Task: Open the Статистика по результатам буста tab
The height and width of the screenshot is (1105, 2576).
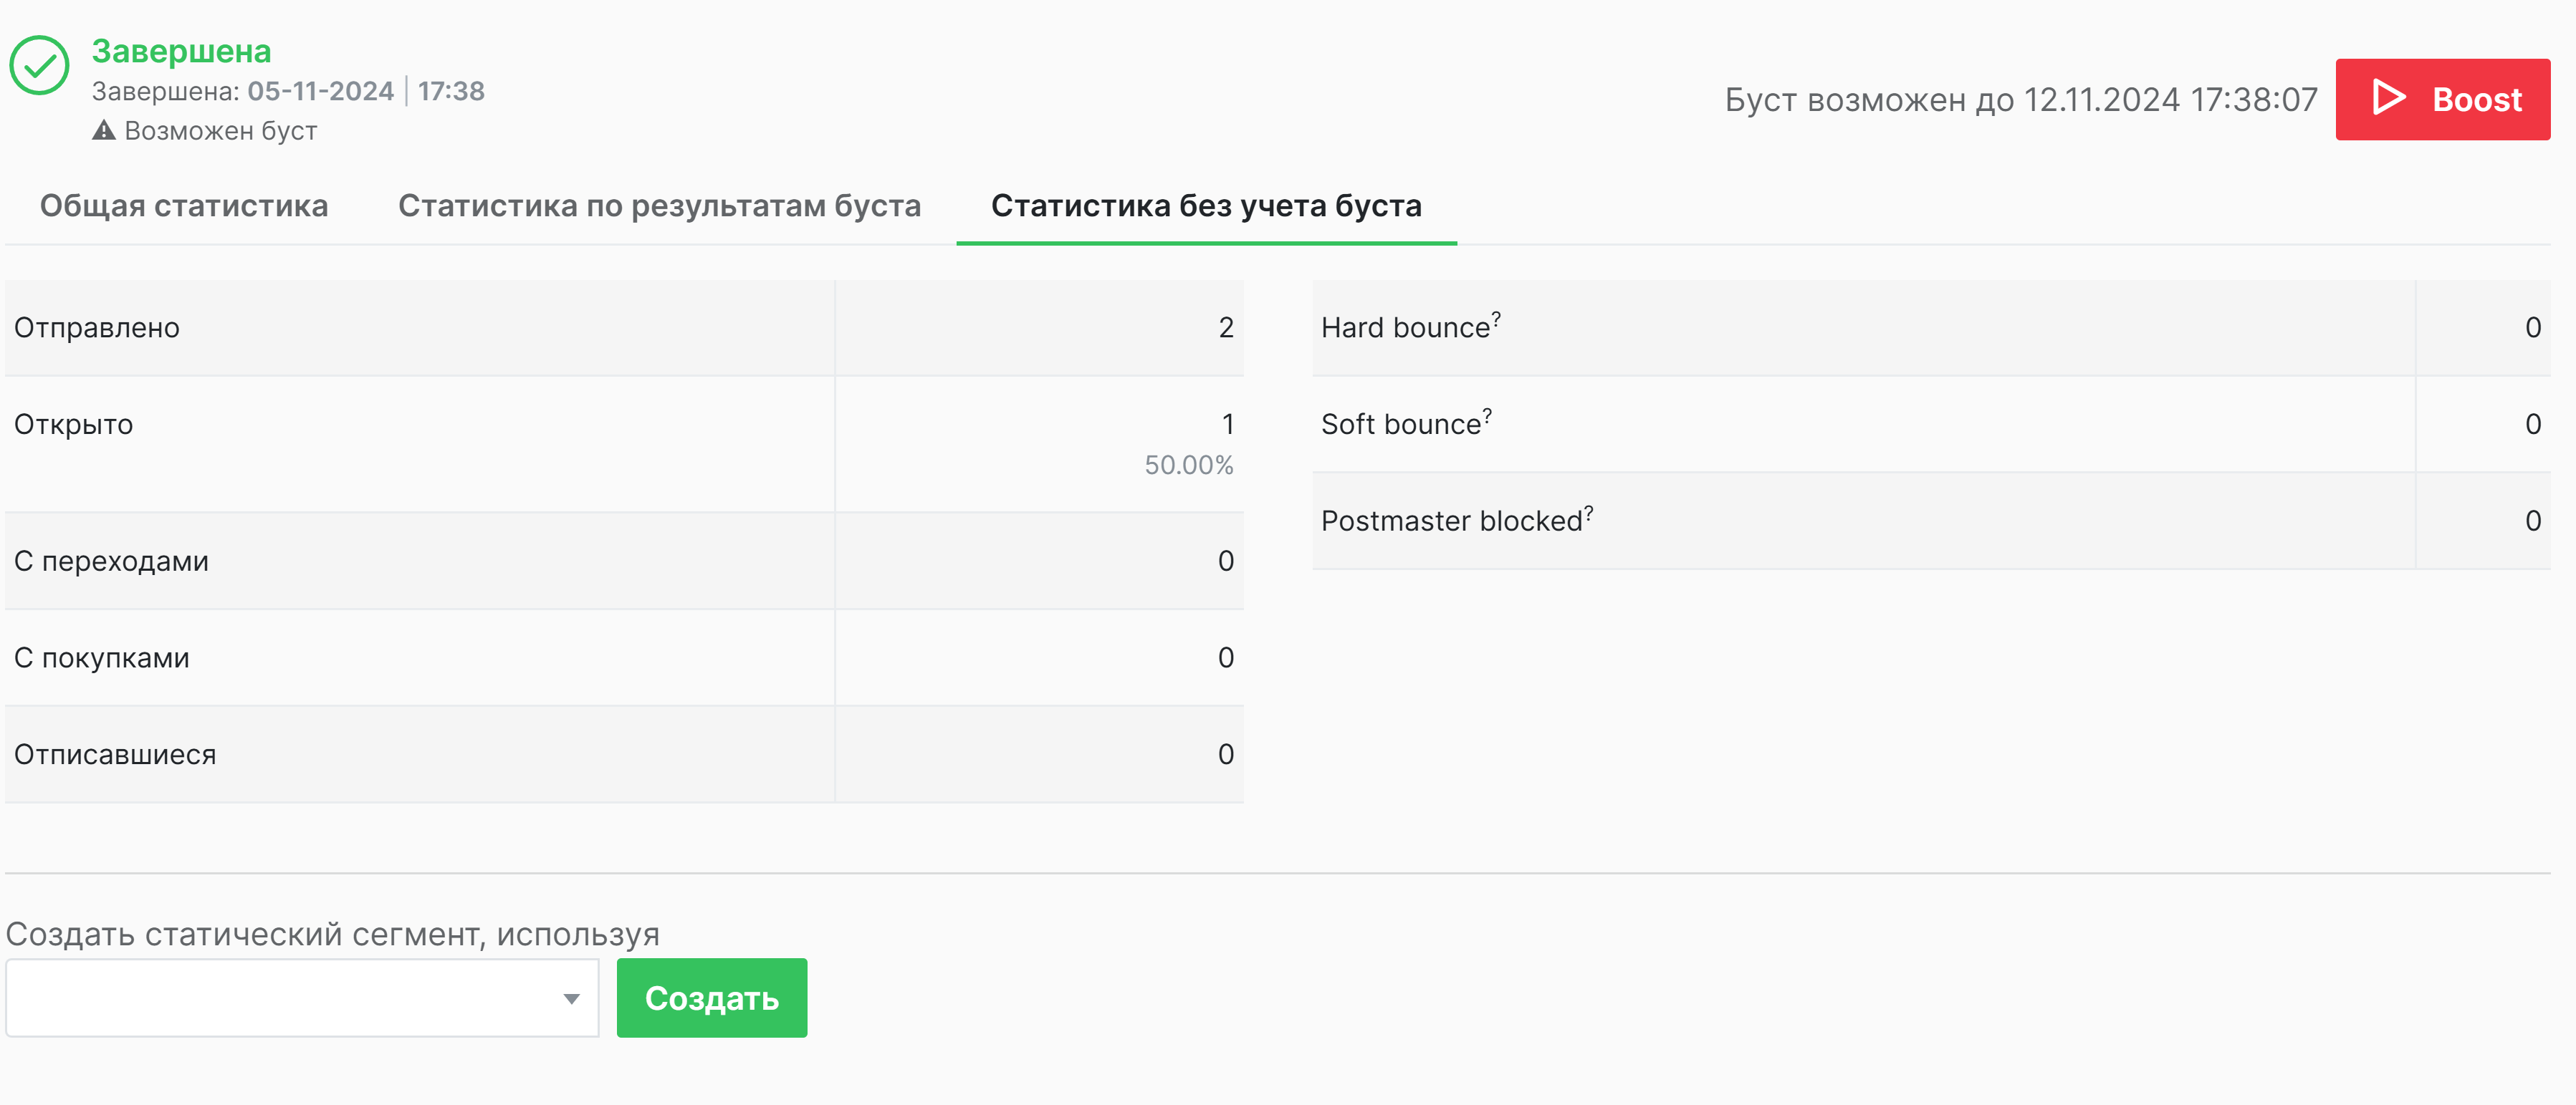Action: 659,206
